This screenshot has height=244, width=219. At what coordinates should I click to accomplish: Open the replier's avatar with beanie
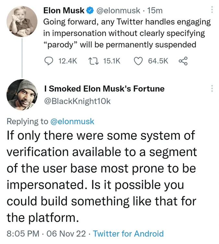pyautogui.click(x=22, y=95)
